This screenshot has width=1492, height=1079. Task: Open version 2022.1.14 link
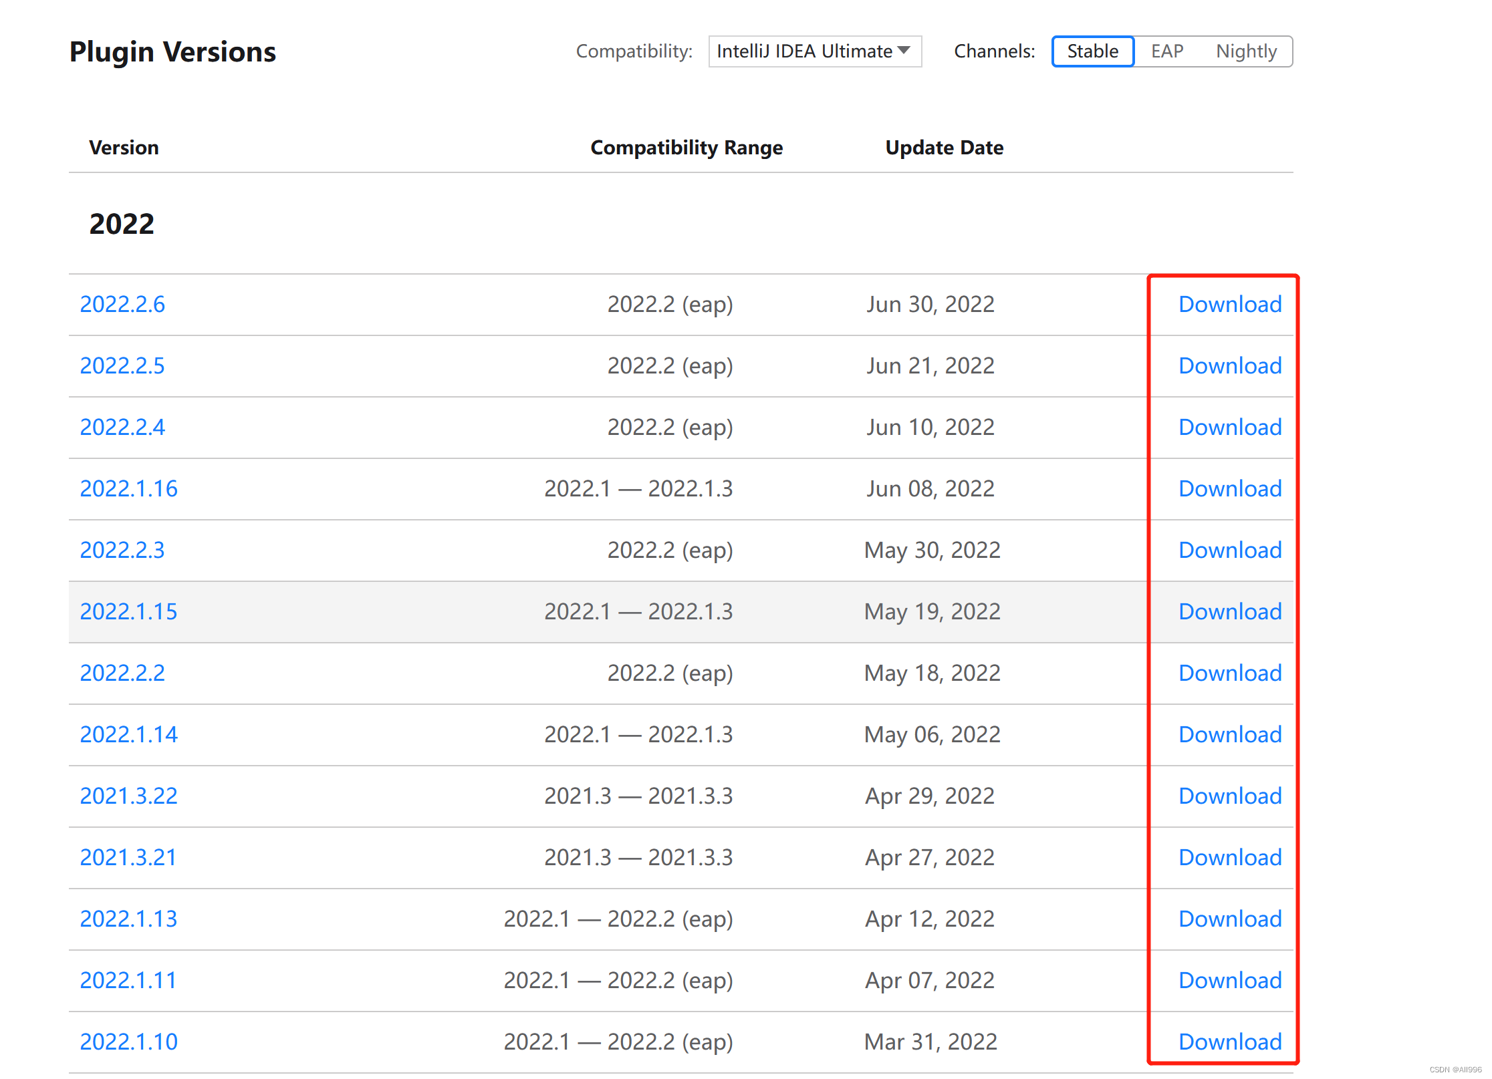pyautogui.click(x=128, y=734)
